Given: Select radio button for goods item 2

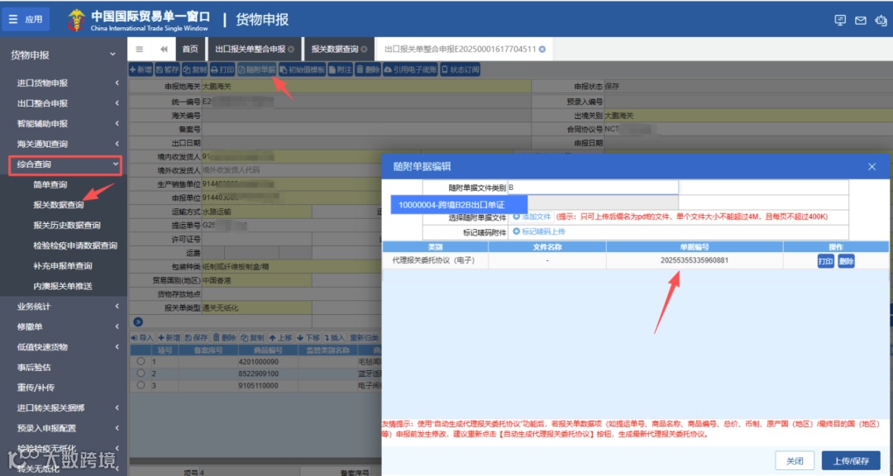Looking at the screenshot, I should point(141,374).
